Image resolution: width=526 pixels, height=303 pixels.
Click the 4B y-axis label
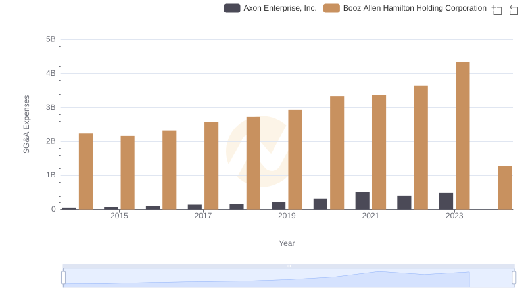[x=51, y=73]
